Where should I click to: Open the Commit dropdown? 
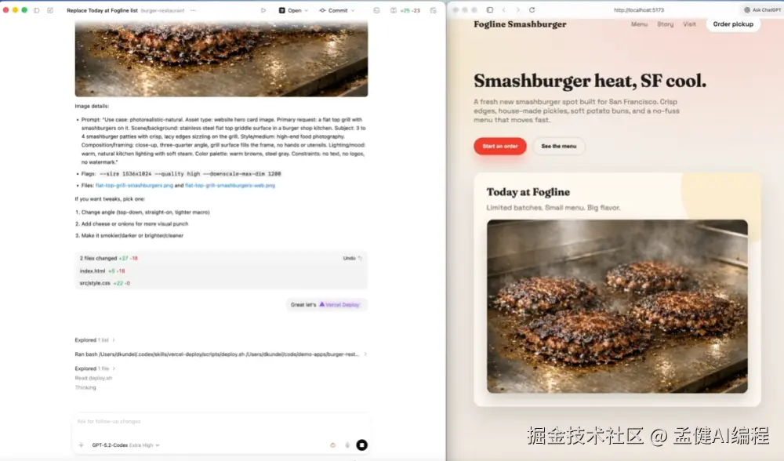pyautogui.click(x=337, y=10)
